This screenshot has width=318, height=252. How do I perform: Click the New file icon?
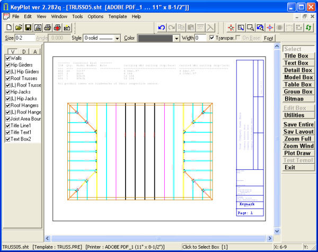pos(9,27)
